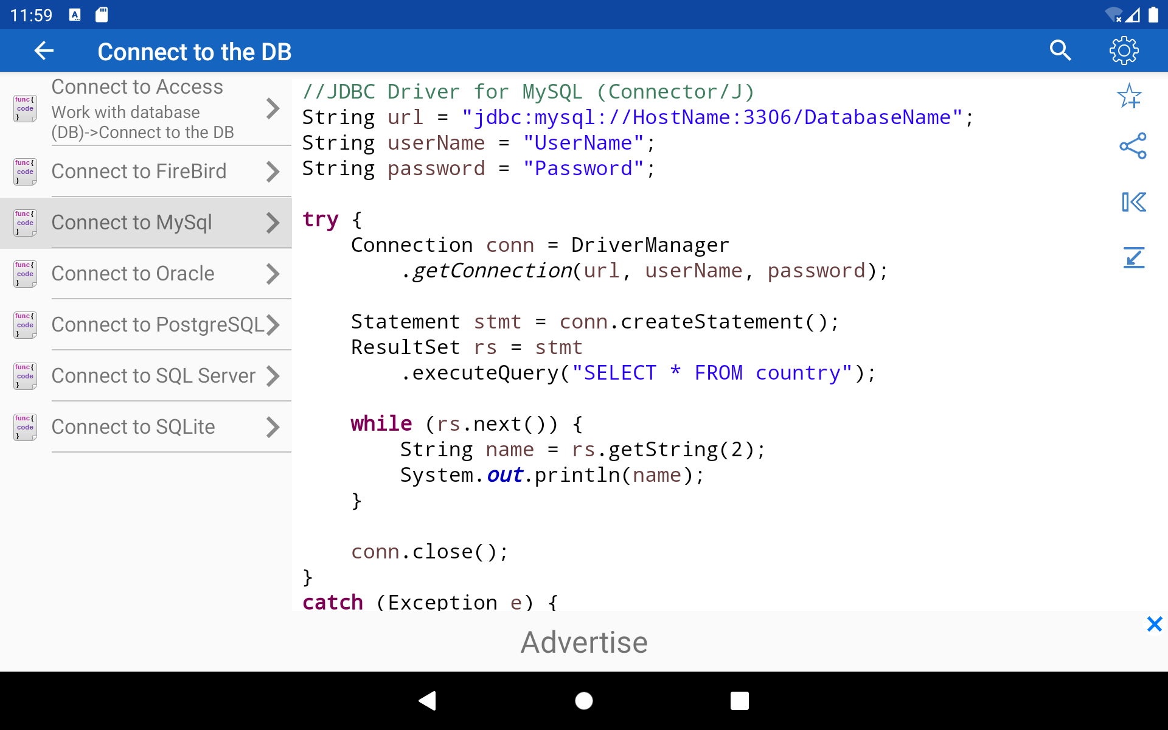Expand Connect to PostgreSQL chevron
This screenshot has width=1168, height=730.
click(273, 325)
